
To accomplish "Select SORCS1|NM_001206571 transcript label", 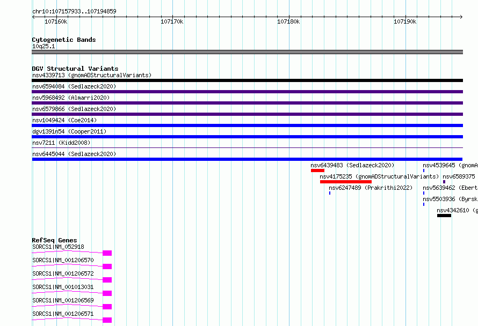I will pos(63,314).
